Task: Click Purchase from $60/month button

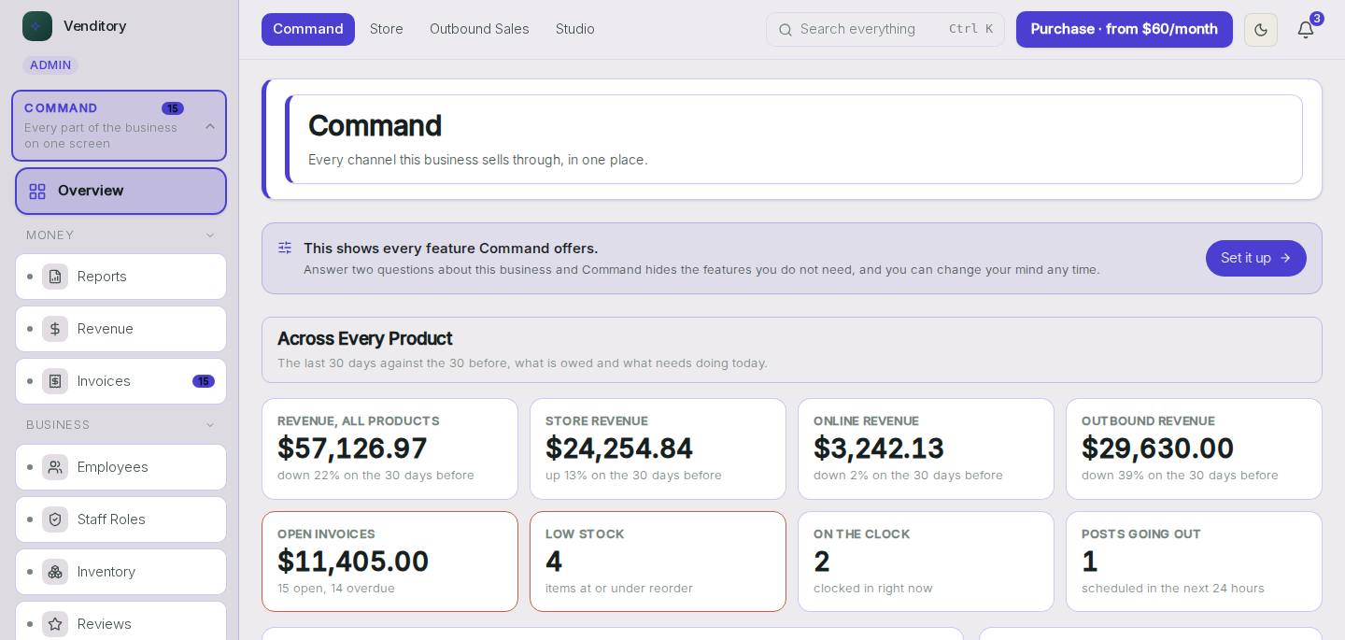Action: [x=1125, y=29]
